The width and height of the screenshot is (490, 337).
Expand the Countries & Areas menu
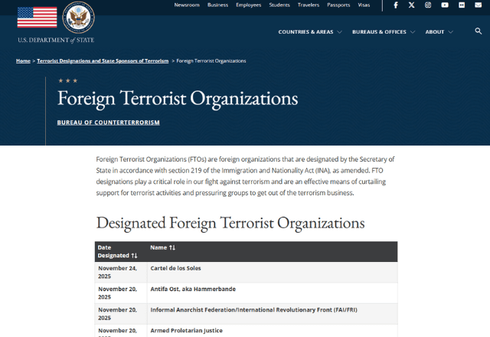coord(309,32)
